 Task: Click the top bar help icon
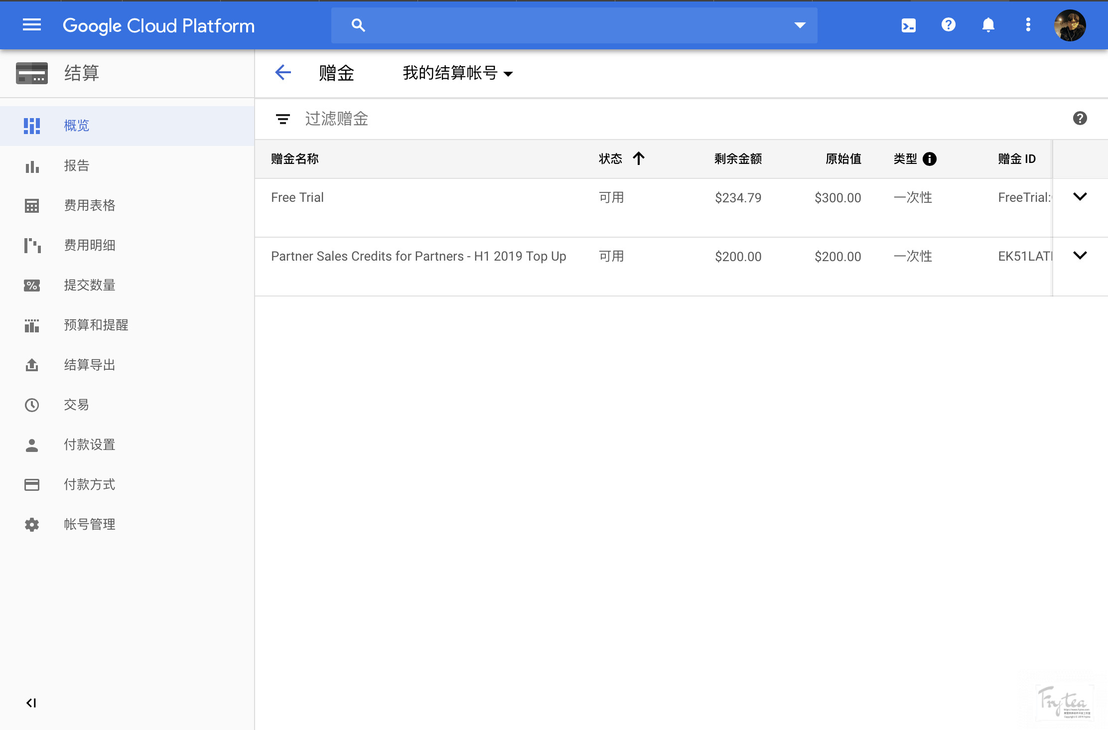[x=948, y=25]
